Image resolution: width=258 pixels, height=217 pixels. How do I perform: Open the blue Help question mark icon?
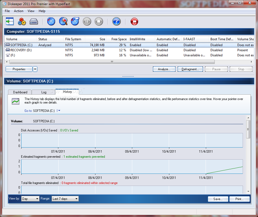[x=116, y=21]
